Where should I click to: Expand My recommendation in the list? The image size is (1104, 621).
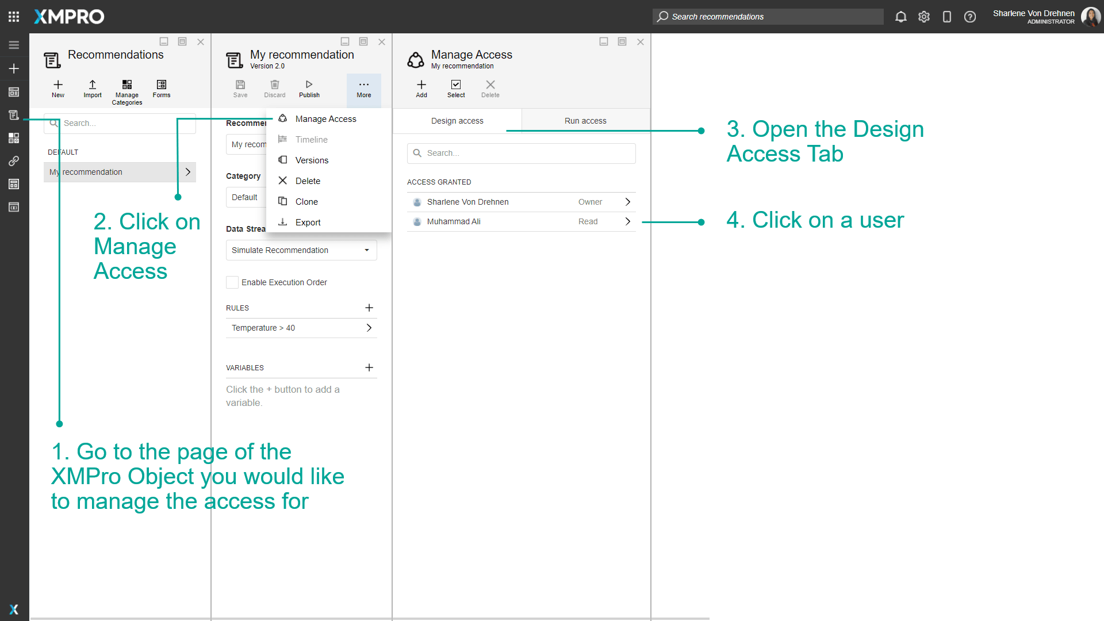(187, 171)
